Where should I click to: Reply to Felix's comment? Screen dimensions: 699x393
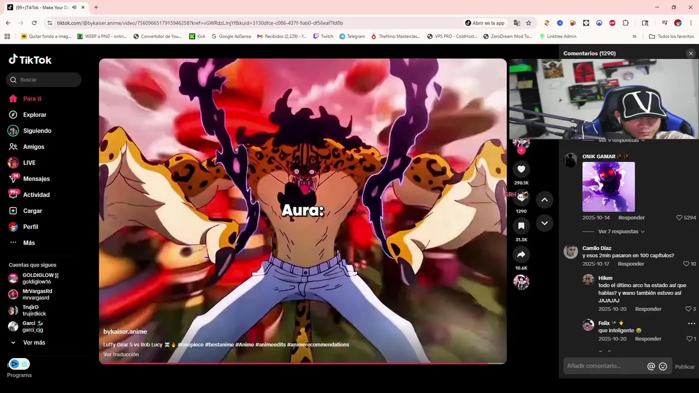[x=648, y=339]
